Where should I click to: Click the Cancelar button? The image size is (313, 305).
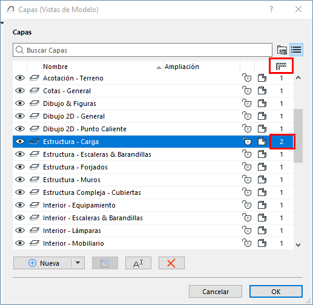[x=216, y=292]
